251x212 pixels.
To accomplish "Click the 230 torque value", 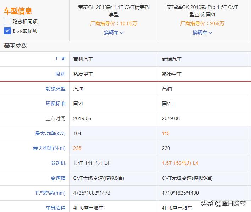I will [166, 148].
